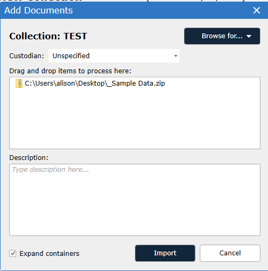Click the Browse for... button text

click(x=222, y=36)
